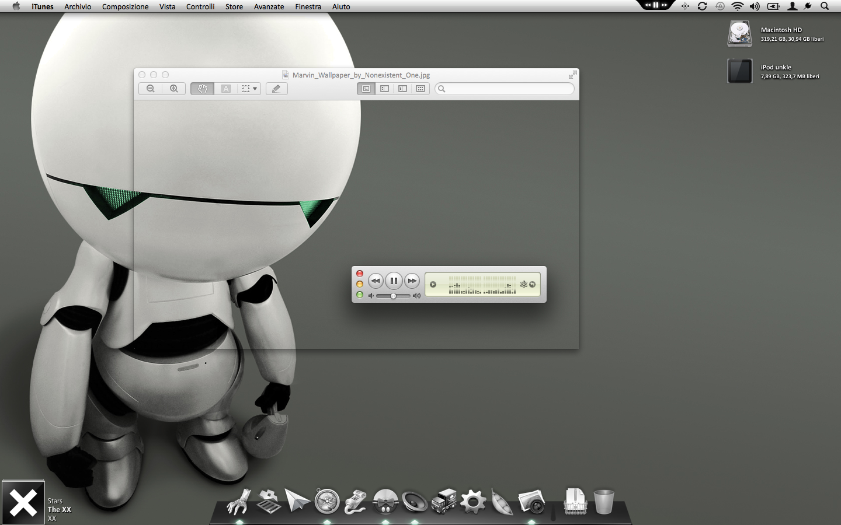Open the Composizione menu
The width and height of the screenshot is (841, 525).
[125, 6]
